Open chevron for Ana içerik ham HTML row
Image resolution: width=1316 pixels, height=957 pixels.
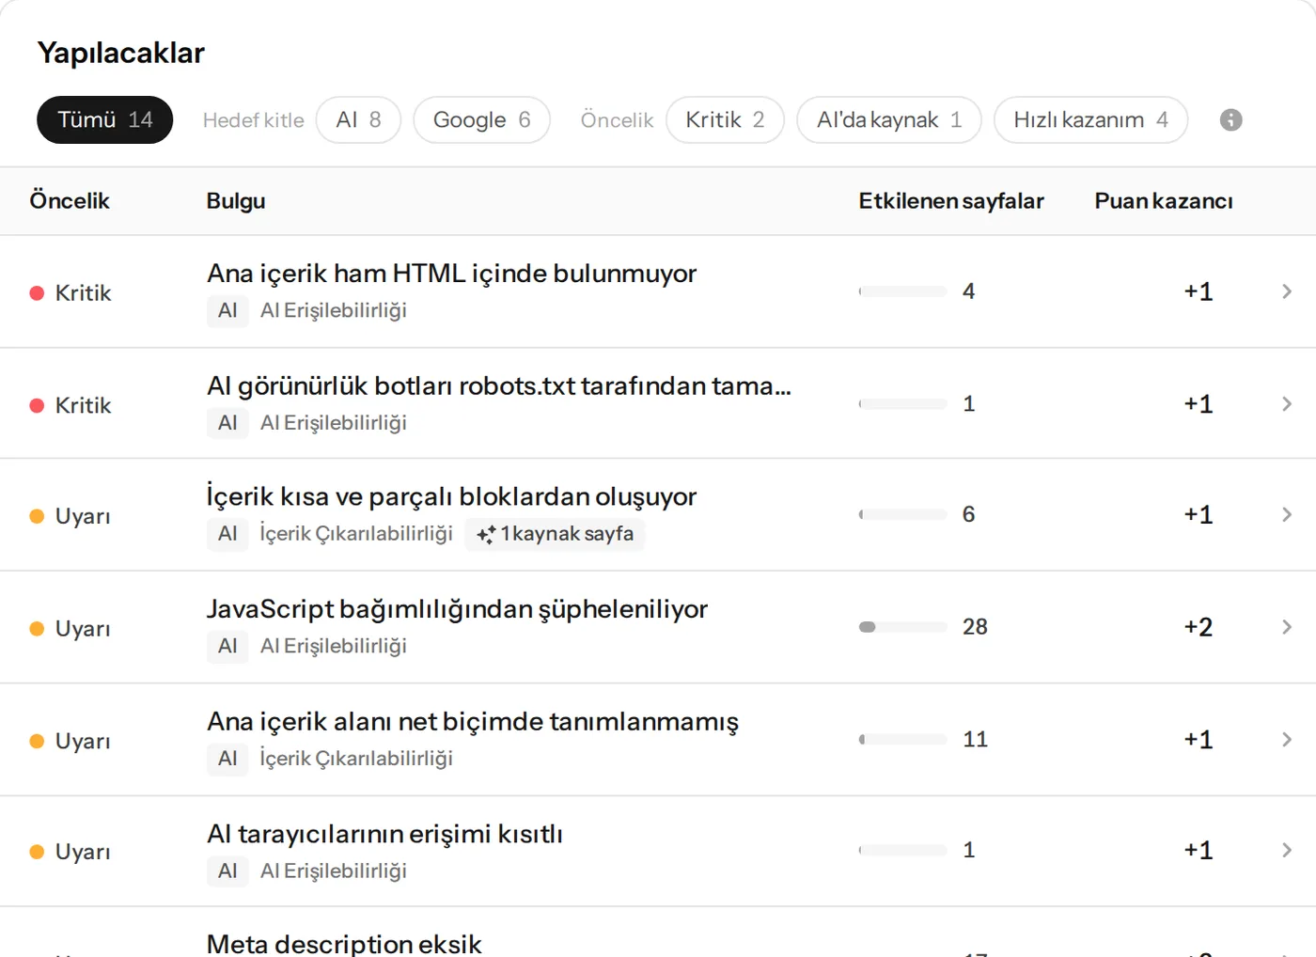(x=1287, y=291)
